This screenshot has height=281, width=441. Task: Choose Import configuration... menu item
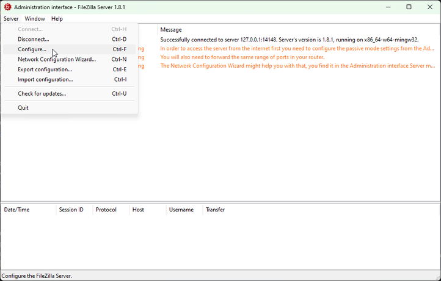pyautogui.click(x=70, y=80)
